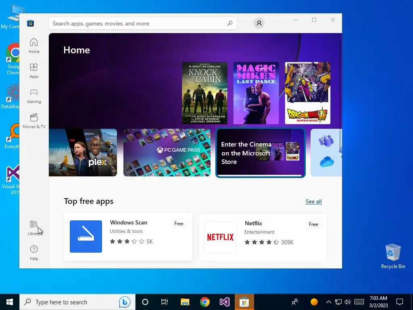Select Visual Studio desktop shortcut

point(11,180)
